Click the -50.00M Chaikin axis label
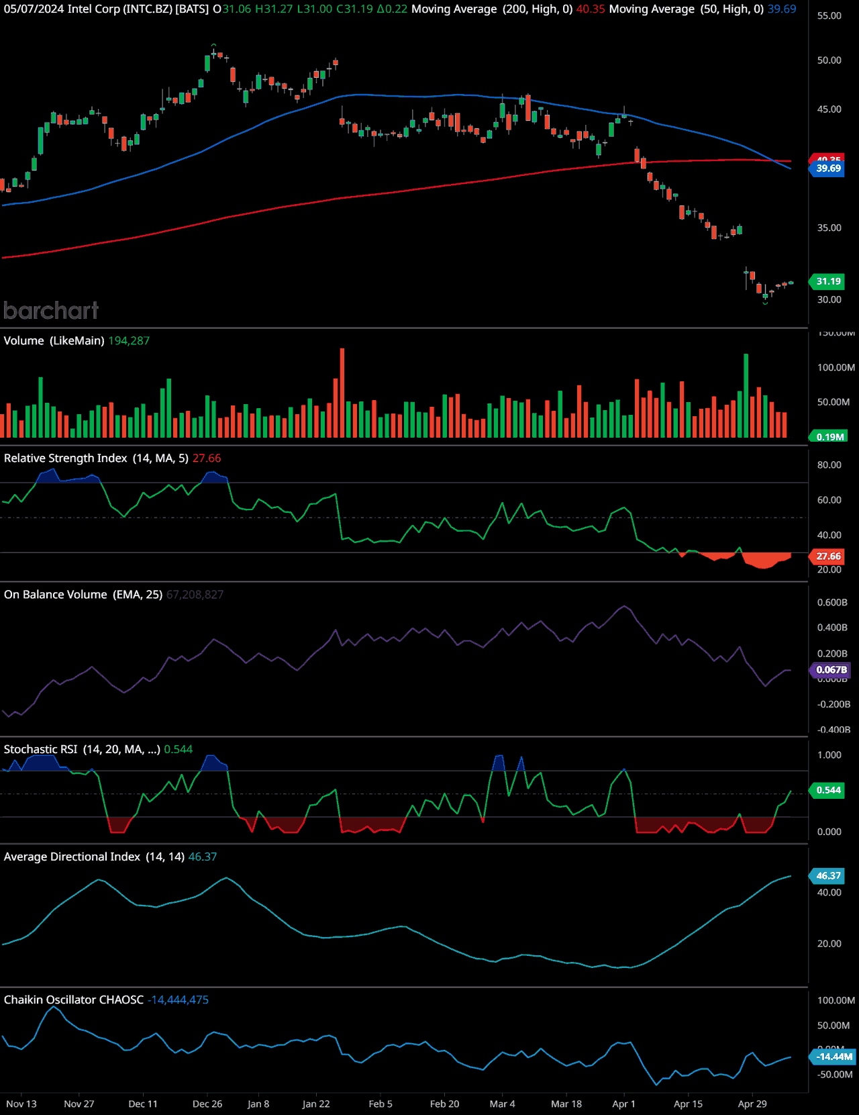The height and width of the screenshot is (1115, 859). point(836,1074)
